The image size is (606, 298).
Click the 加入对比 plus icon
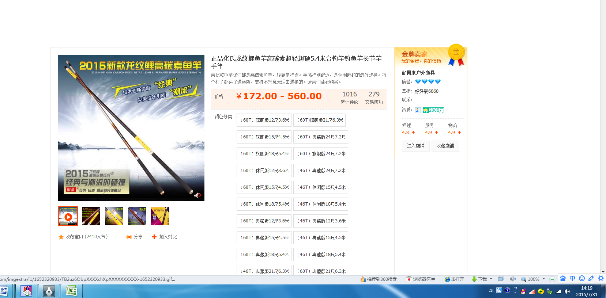pyautogui.click(x=154, y=237)
